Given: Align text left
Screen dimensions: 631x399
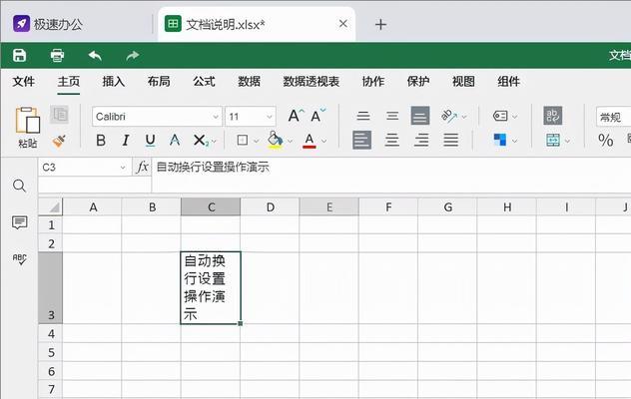Looking at the screenshot, I should click(x=361, y=140).
